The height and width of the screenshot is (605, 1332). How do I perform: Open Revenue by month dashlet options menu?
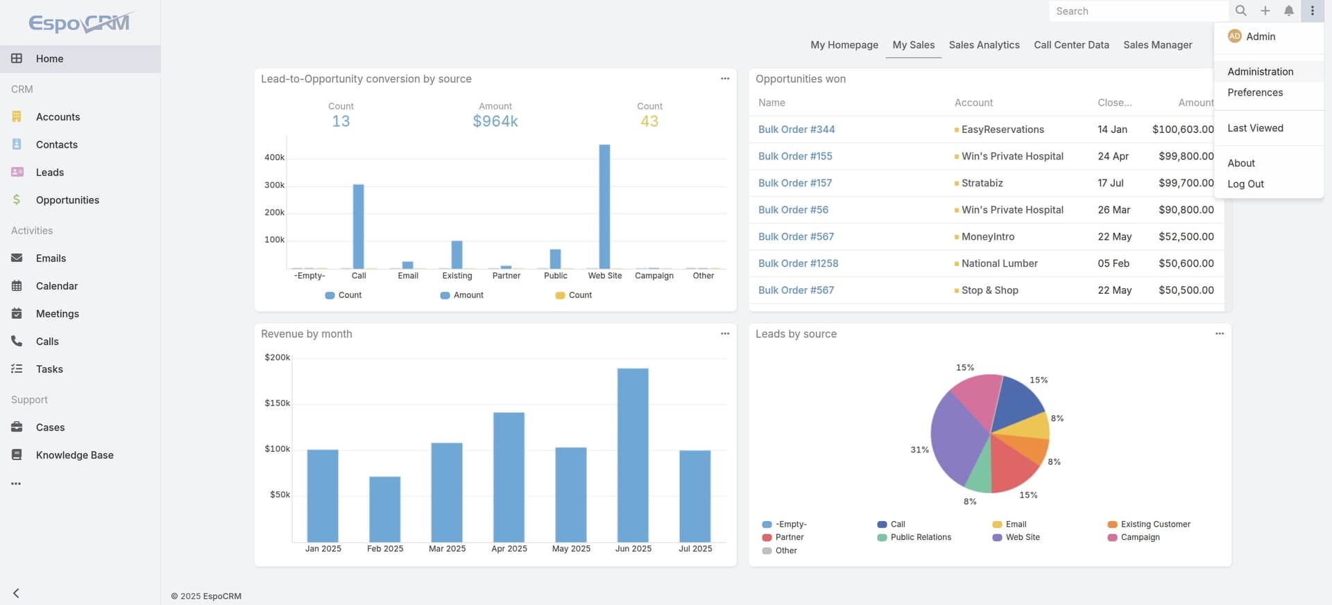click(x=725, y=334)
